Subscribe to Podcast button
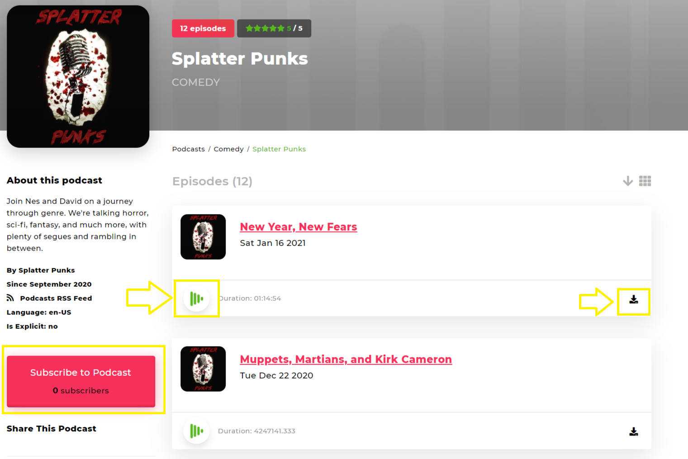 click(81, 381)
